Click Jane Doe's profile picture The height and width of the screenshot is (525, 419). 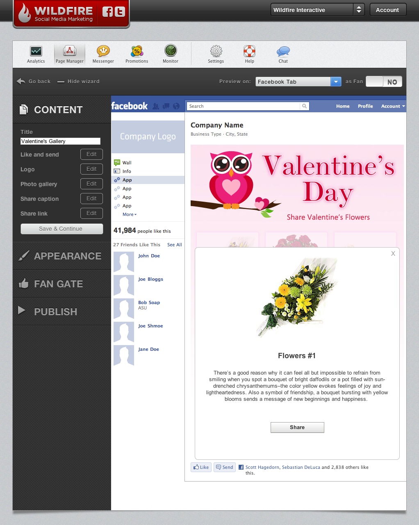point(124,355)
